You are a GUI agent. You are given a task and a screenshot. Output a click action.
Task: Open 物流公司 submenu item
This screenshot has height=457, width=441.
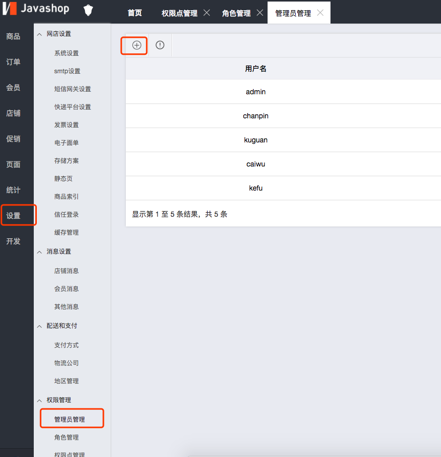pos(67,363)
